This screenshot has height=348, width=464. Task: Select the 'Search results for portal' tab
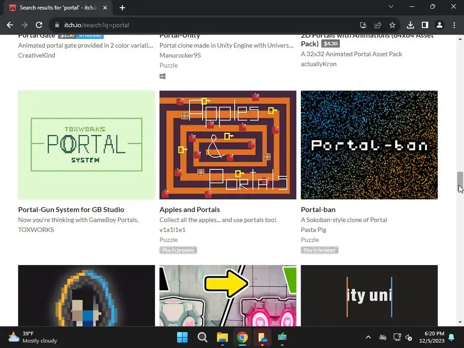58,8
